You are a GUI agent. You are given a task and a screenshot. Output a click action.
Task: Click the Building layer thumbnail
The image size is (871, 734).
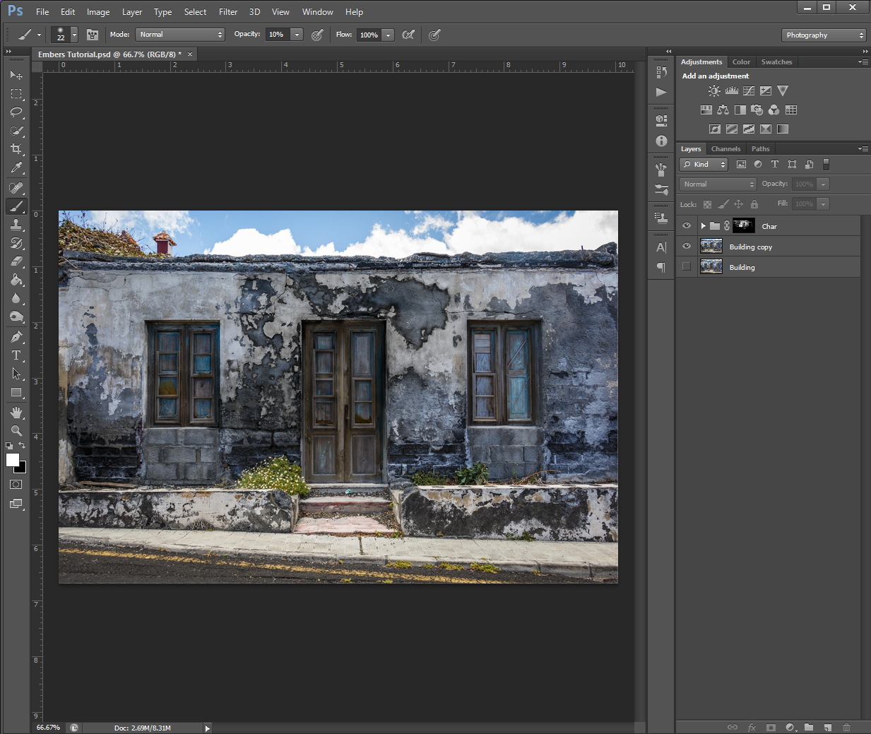(x=711, y=267)
